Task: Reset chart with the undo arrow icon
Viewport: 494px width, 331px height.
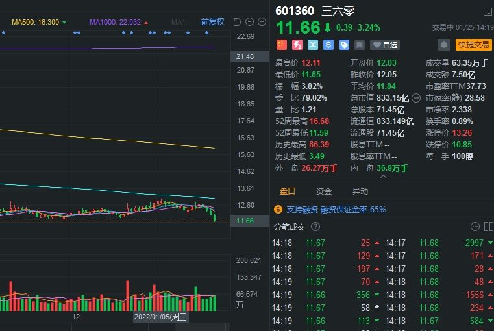Action: [x=237, y=22]
